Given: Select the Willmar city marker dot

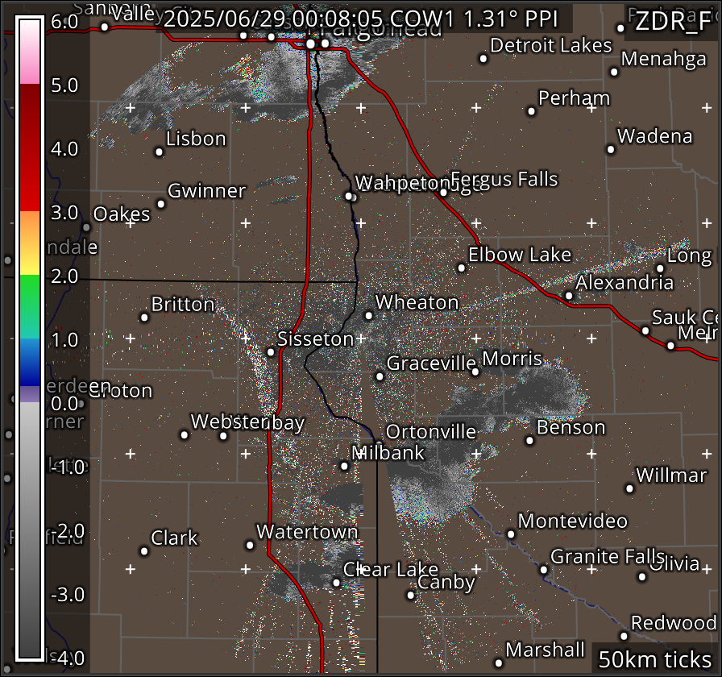Looking at the screenshot, I should (630, 488).
